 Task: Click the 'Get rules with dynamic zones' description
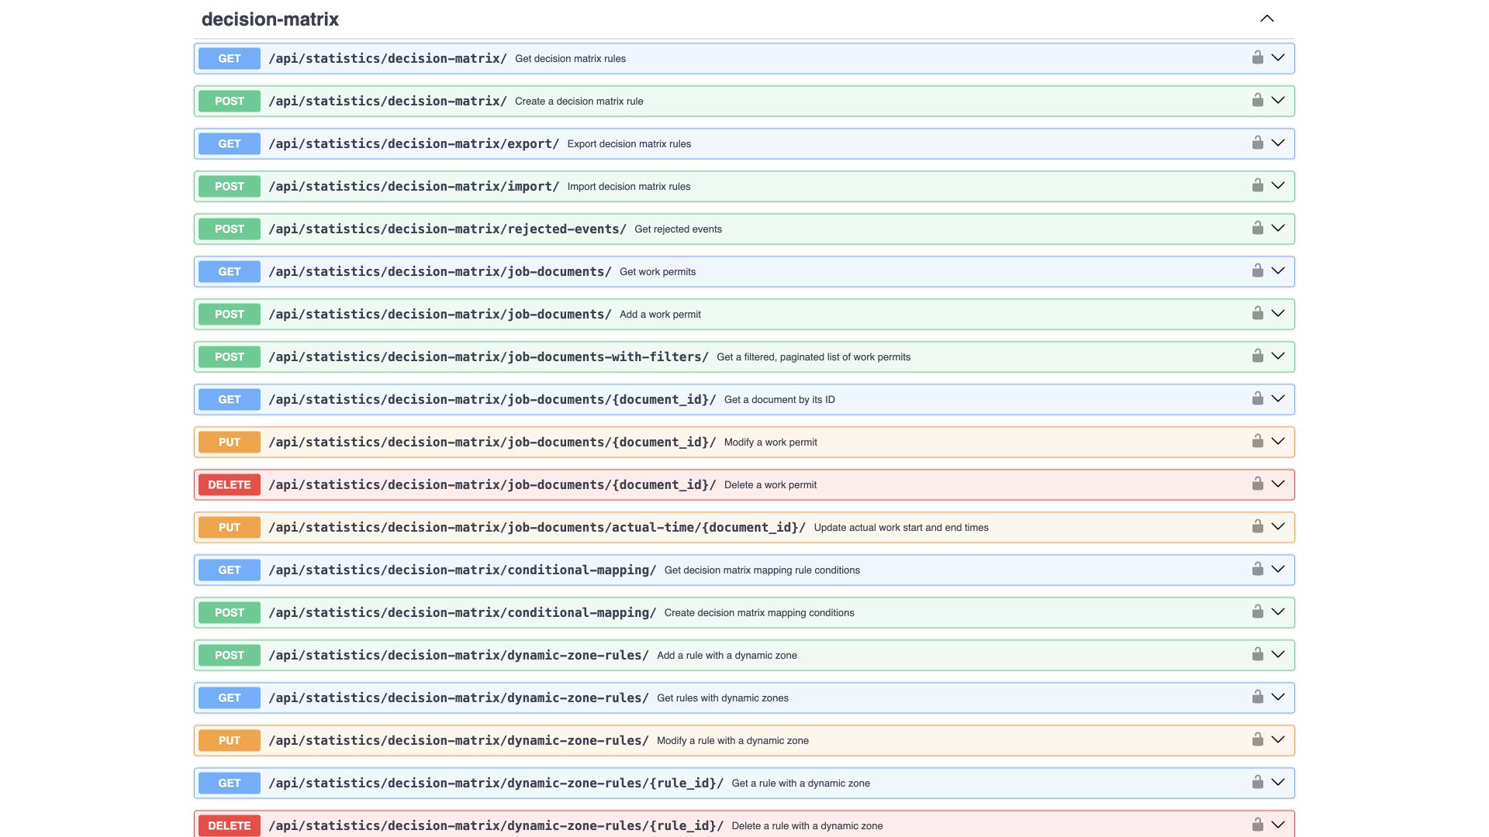pyautogui.click(x=723, y=698)
